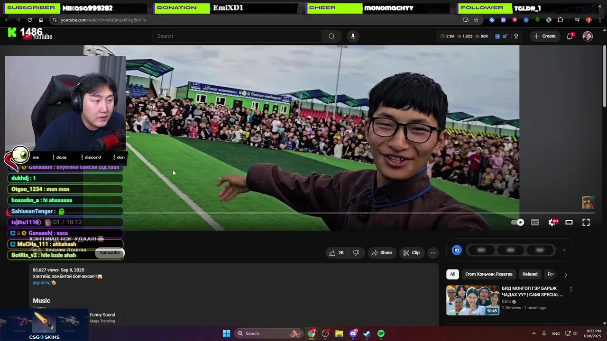Open the @gunreg channel link
Viewport: 607px width, 341px height.
click(41, 283)
